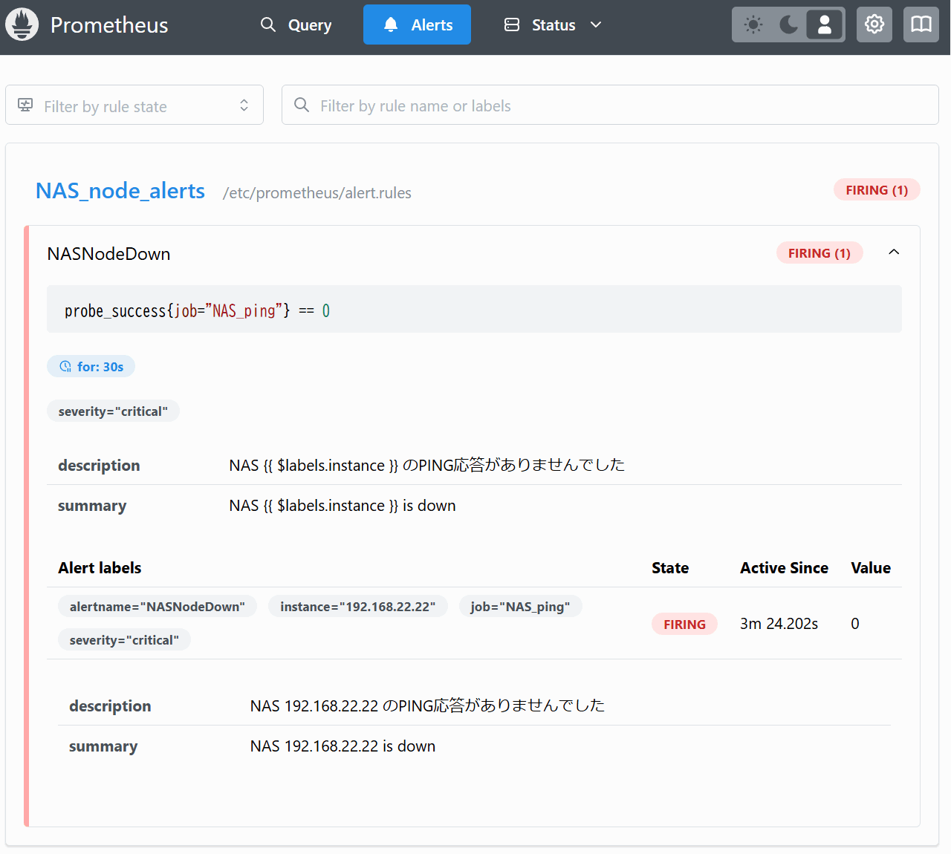The width and height of the screenshot is (951, 854).
Task: Switch to light theme sun icon
Action: pyautogui.click(x=753, y=25)
